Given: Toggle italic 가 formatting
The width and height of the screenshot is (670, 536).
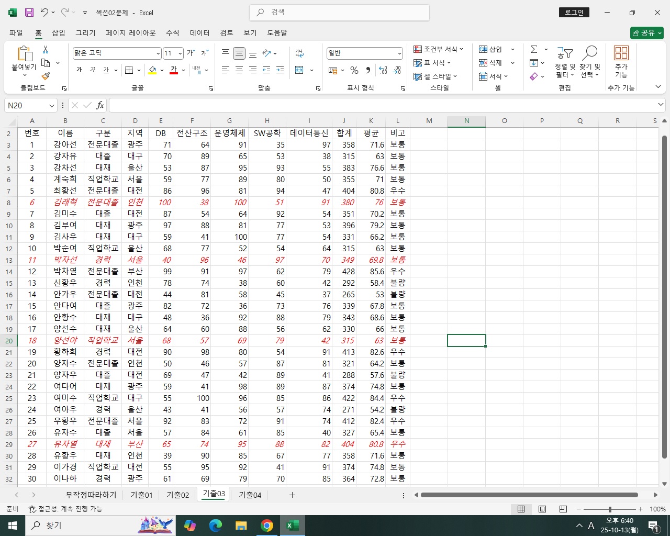Looking at the screenshot, I should (93, 70).
